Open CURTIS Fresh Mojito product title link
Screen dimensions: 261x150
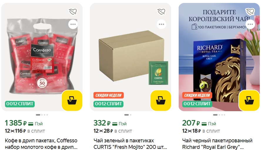(x=130, y=144)
